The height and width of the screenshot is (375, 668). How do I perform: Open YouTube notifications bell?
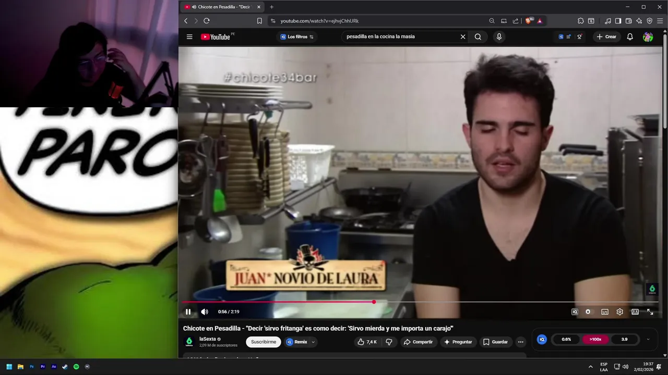coord(630,37)
